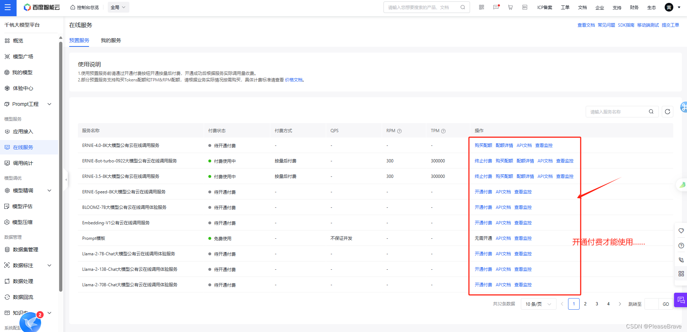Click 查看监控 for Llama-2-70B-Chat service
Viewport: 687px width, 332px height.
click(x=523, y=285)
